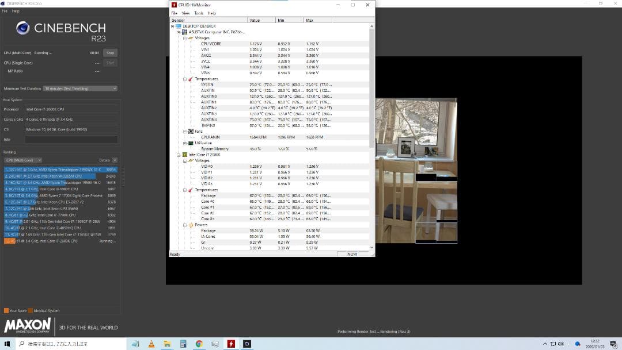Click the DESKTOP computer icon in HWMonitor tree

tap(179, 26)
